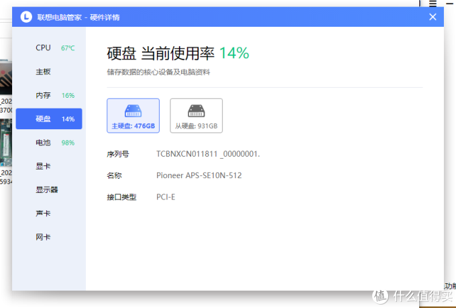
Task: Open 网卡 network card details
Action: (x=49, y=237)
